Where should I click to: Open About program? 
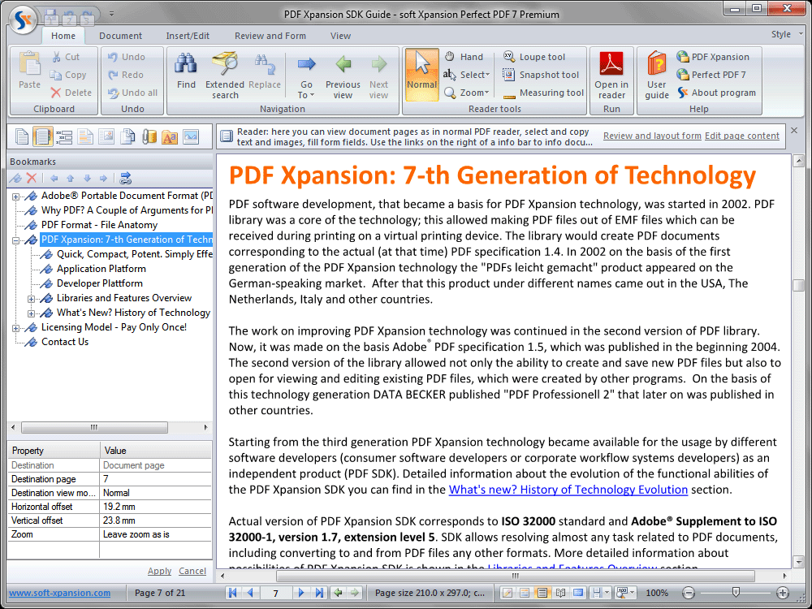[x=717, y=93]
